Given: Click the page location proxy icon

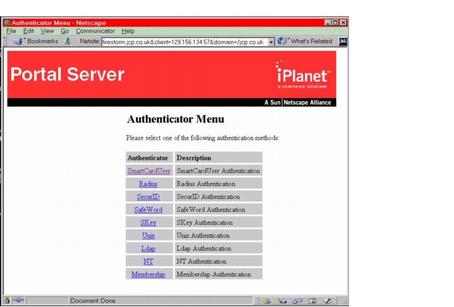Looking at the screenshot, I should [68, 42].
